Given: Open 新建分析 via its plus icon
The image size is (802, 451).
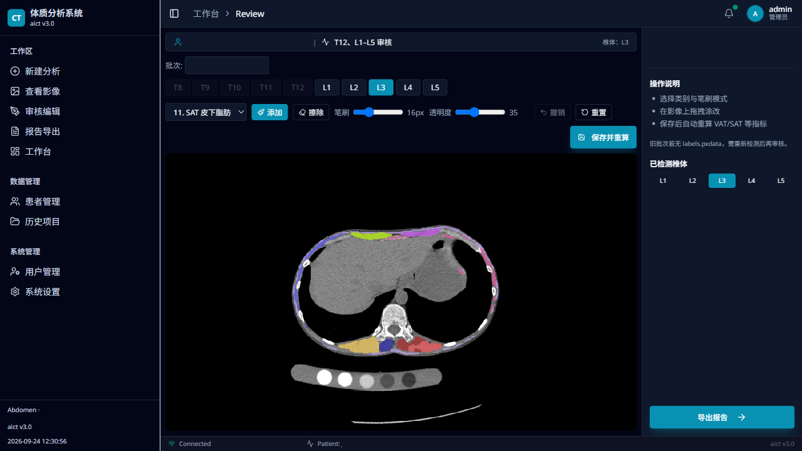Looking at the screenshot, I should [15, 71].
